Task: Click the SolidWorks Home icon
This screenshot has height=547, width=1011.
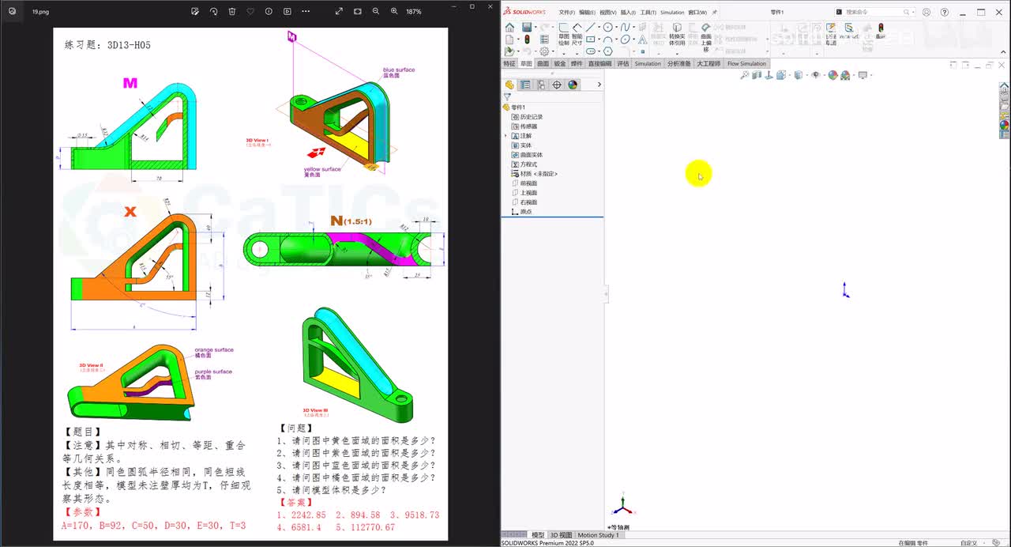Action: coord(509,28)
